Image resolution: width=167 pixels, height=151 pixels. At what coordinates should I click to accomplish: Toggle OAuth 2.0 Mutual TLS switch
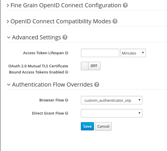pyautogui.click(x=91, y=66)
